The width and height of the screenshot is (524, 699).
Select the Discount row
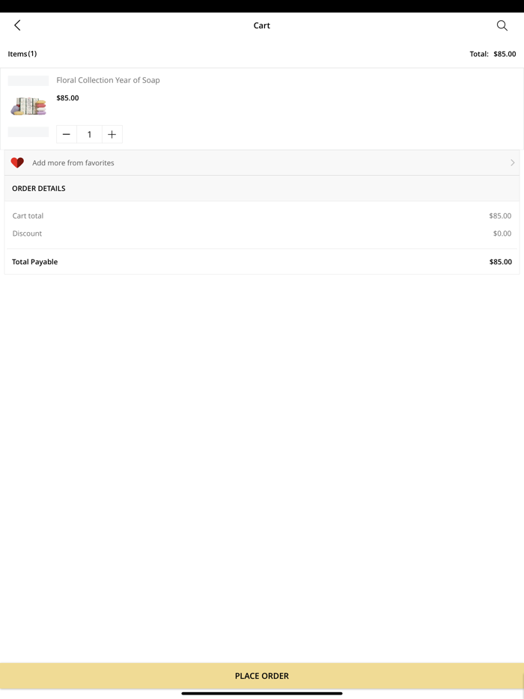[x=261, y=233]
